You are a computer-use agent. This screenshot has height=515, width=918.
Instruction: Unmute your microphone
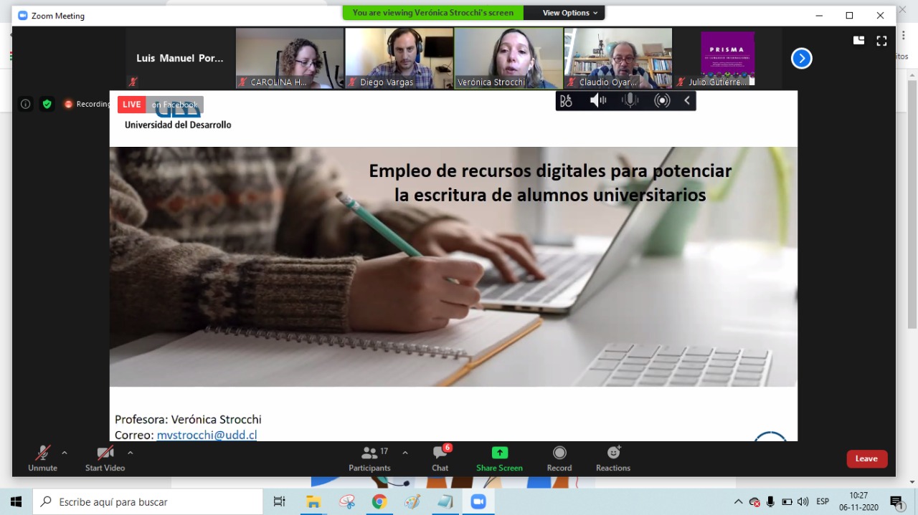click(x=43, y=458)
